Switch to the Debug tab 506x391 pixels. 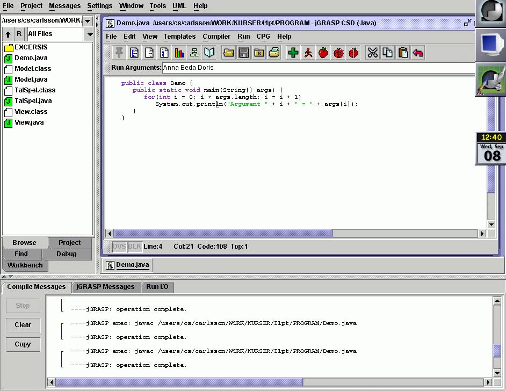click(x=67, y=254)
